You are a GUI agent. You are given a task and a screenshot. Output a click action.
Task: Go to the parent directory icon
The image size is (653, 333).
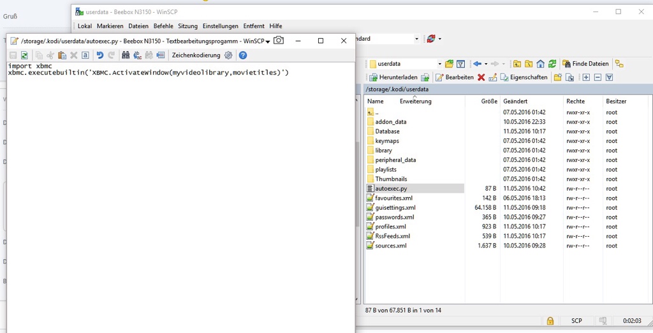pos(517,64)
